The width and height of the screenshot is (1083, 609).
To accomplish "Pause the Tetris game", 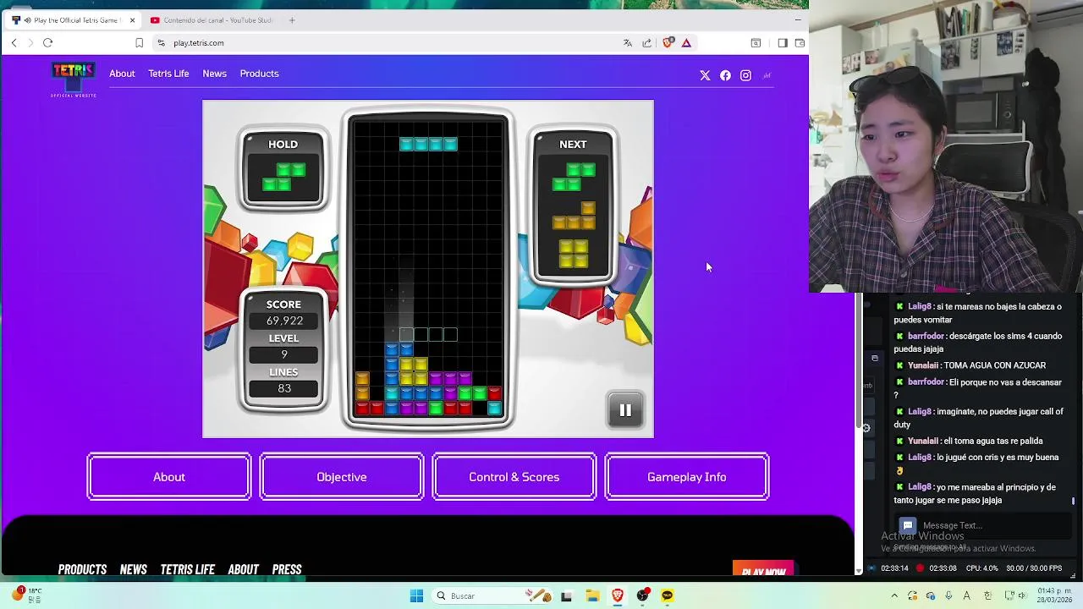I will (625, 410).
